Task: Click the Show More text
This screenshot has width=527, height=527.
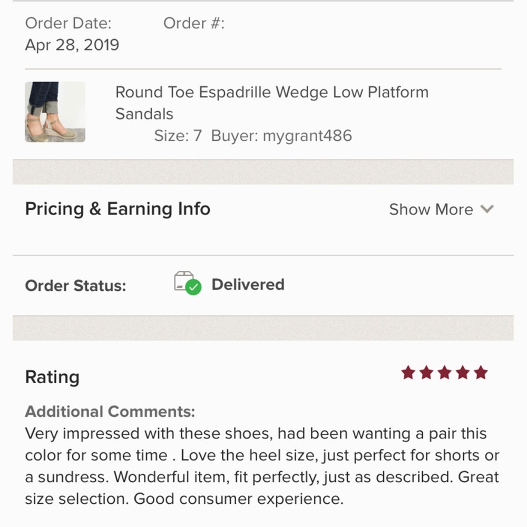Action: point(431,209)
